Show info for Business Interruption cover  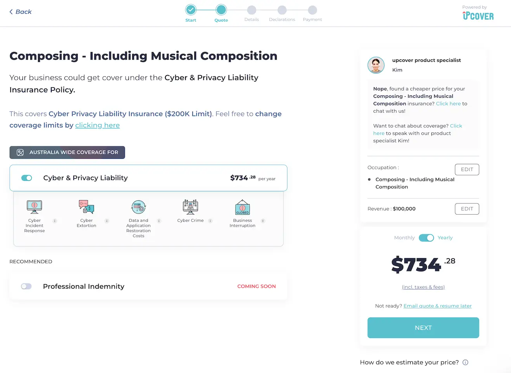(x=263, y=221)
